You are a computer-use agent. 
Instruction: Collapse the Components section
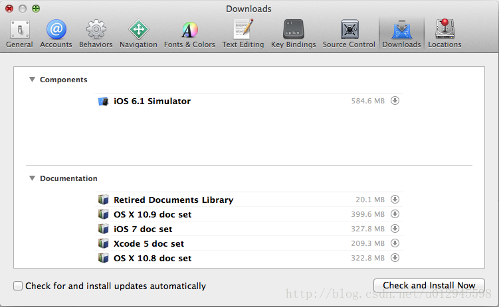tap(32, 80)
